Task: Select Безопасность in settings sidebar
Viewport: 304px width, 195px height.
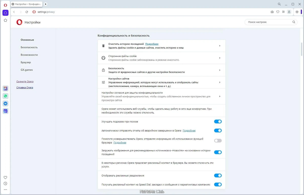Action: (x=29, y=47)
